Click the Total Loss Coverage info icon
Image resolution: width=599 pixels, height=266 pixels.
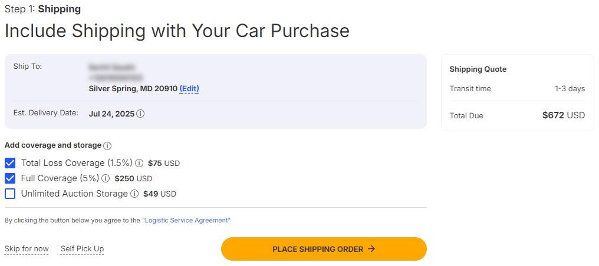[140, 163]
